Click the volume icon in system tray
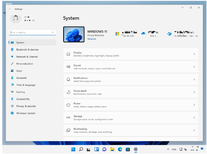The width and height of the screenshot is (207, 154). [x=185, y=150]
